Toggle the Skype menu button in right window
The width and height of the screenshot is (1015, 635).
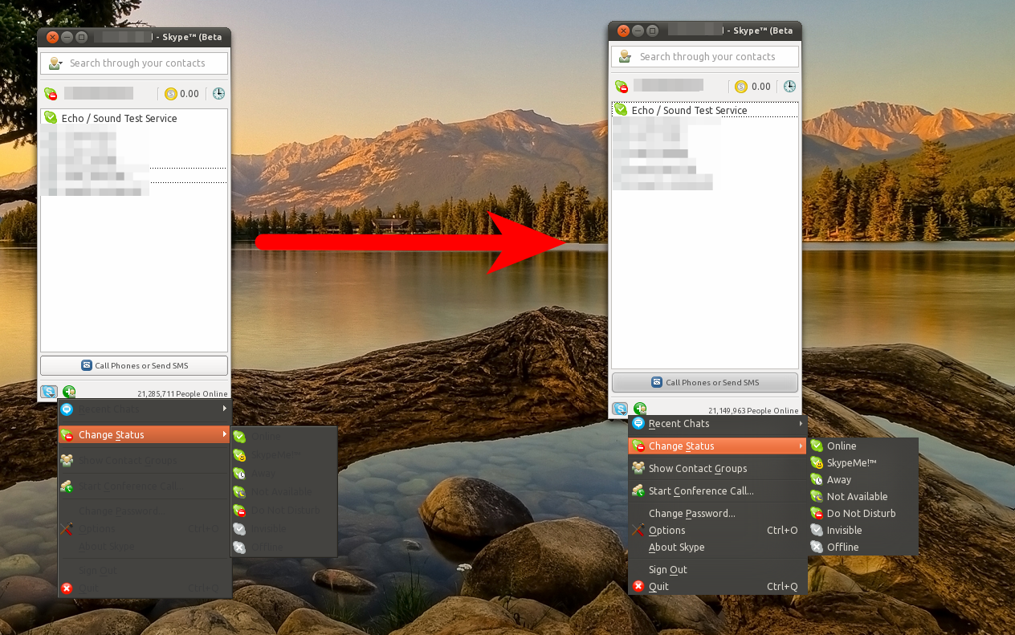(x=620, y=409)
